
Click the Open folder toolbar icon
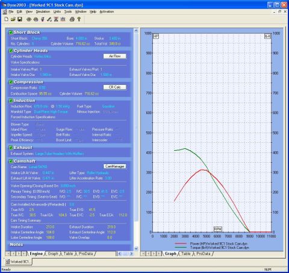pyautogui.click(x=13, y=19)
